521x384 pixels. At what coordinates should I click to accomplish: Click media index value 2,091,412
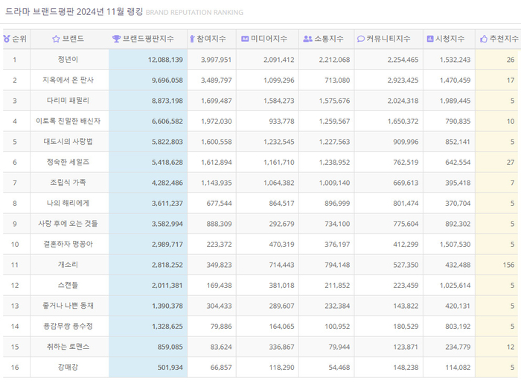[279, 60]
